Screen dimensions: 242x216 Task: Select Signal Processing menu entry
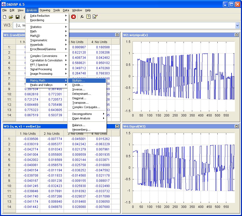pos(47,69)
